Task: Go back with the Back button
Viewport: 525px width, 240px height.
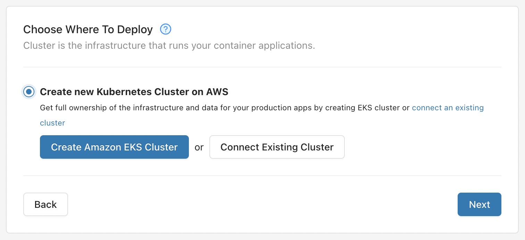Action: (45, 204)
